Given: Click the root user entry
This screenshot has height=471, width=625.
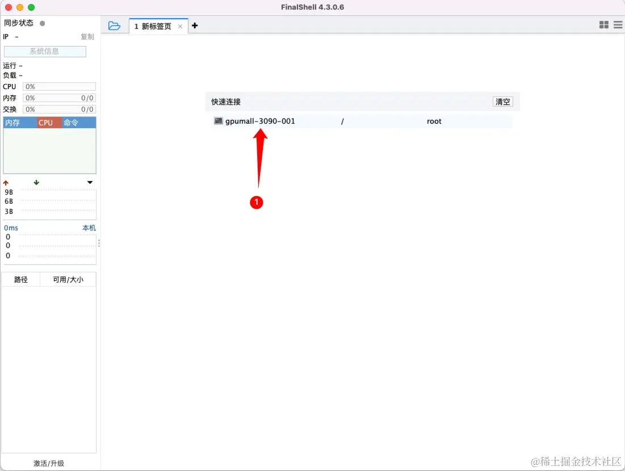Looking at the screenshot, I should coord(434,121).
